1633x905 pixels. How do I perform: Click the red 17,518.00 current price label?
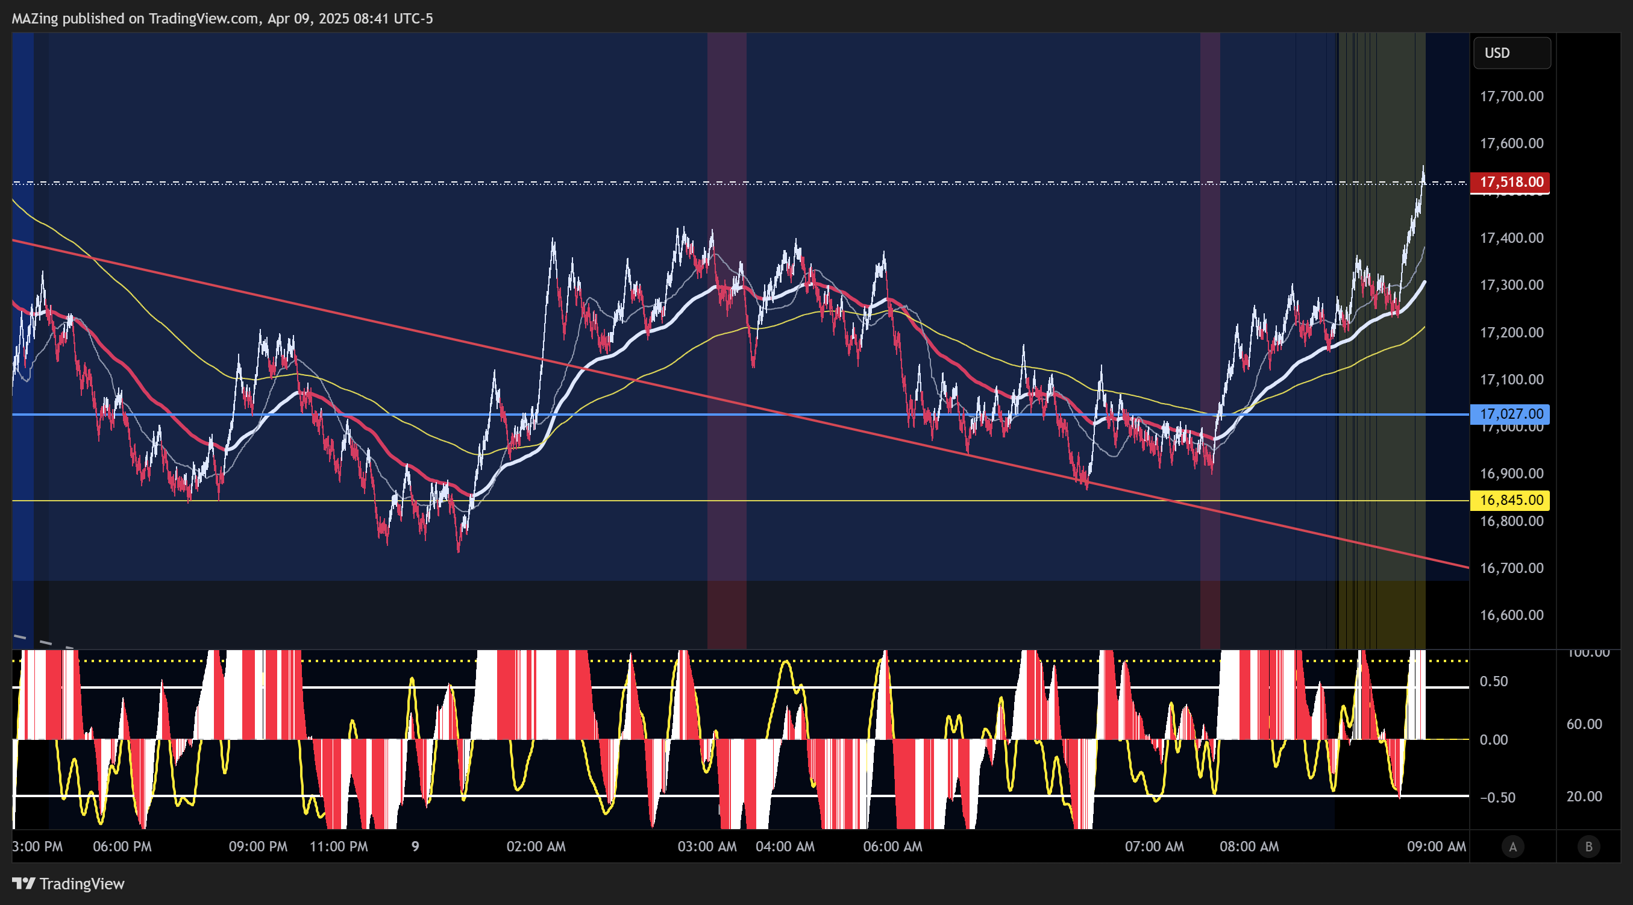tap(1510, 182)
